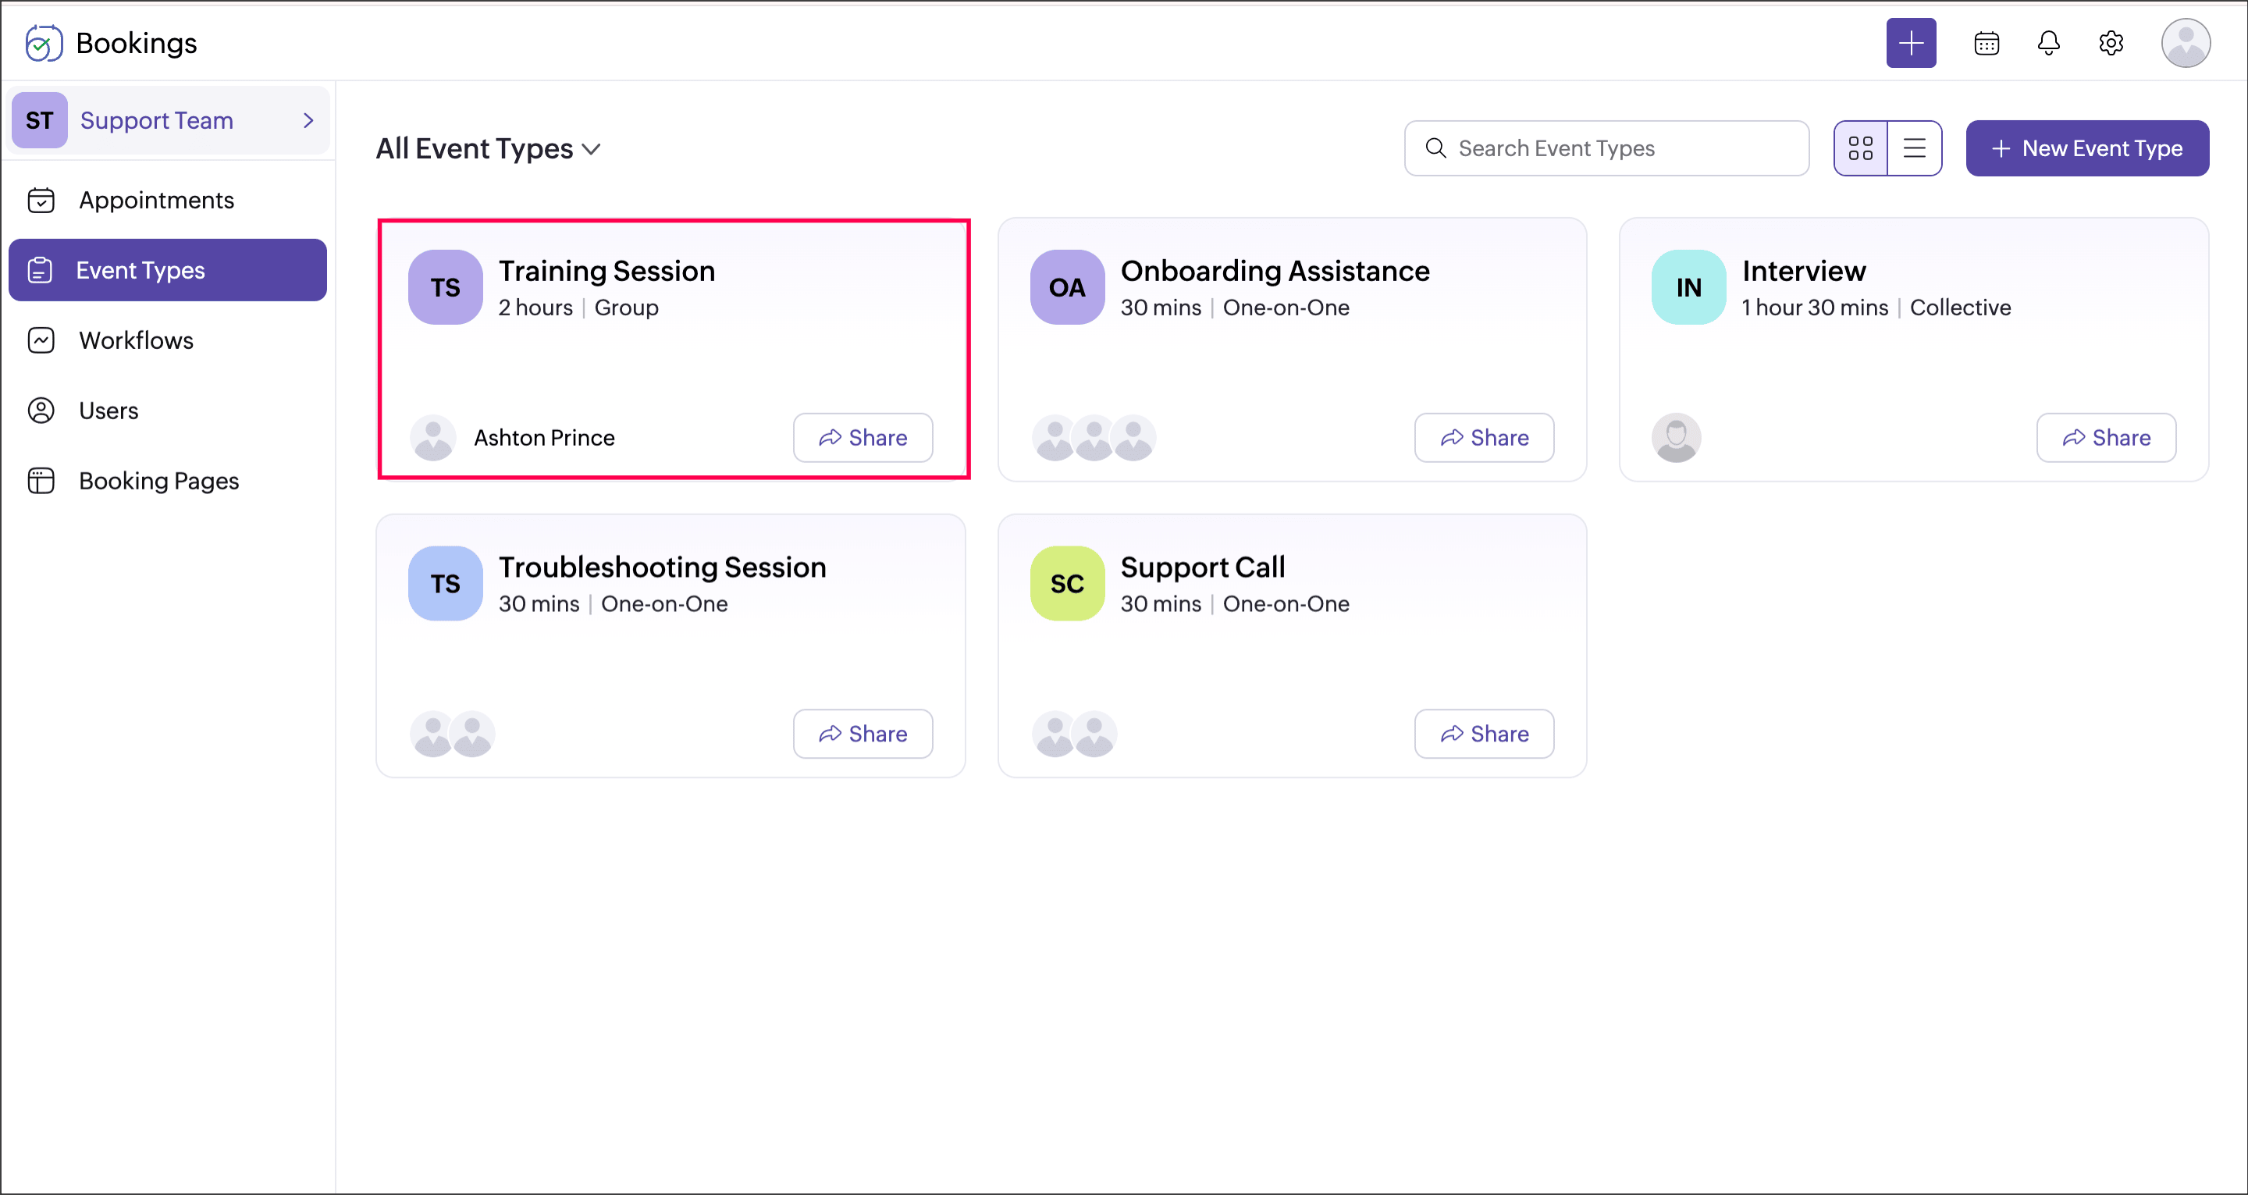
Task: Open settings gear icon
Action: (x=2110, y=43)
